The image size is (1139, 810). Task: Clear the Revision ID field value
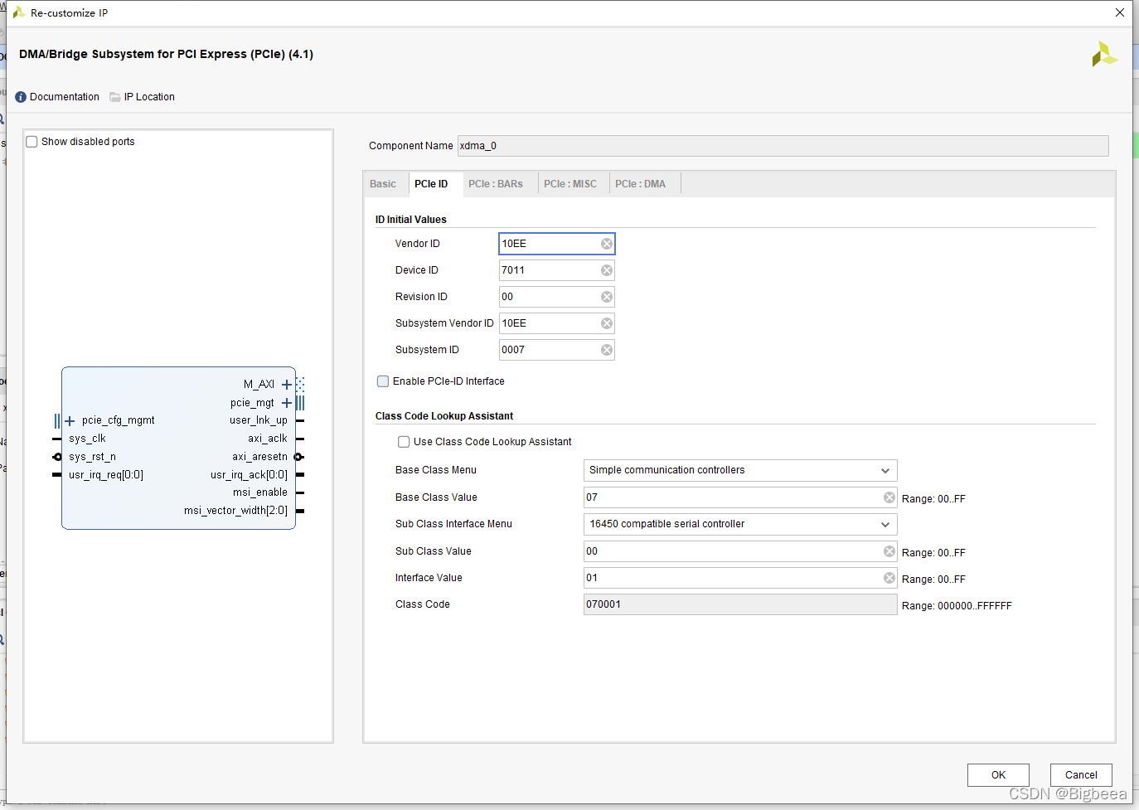607,297
